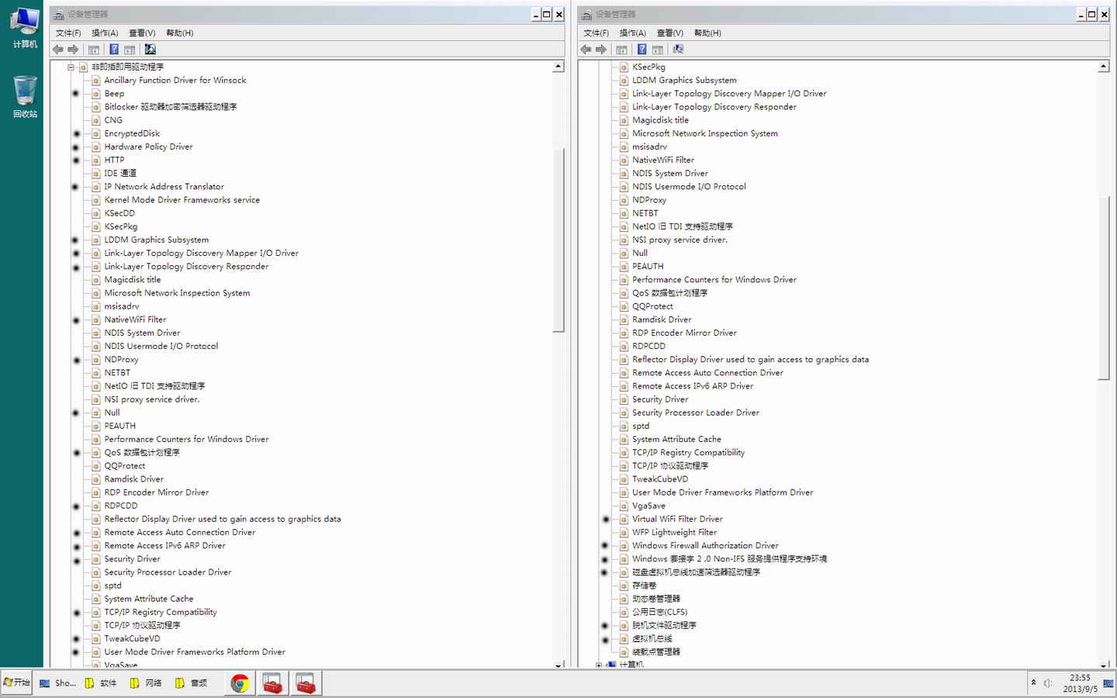Select "EncryptedDisk" in left window

click(x=132, y=133)
